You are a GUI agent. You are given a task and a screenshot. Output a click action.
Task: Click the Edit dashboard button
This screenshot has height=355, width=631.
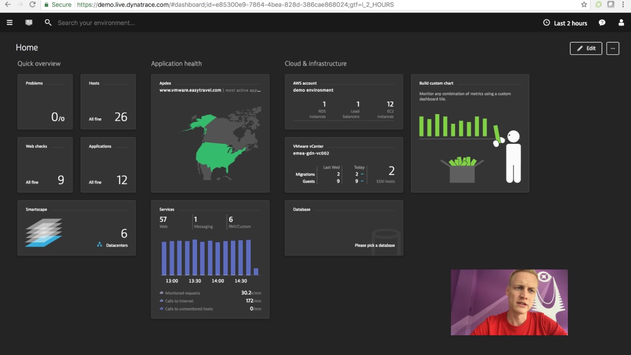point(586,48)
